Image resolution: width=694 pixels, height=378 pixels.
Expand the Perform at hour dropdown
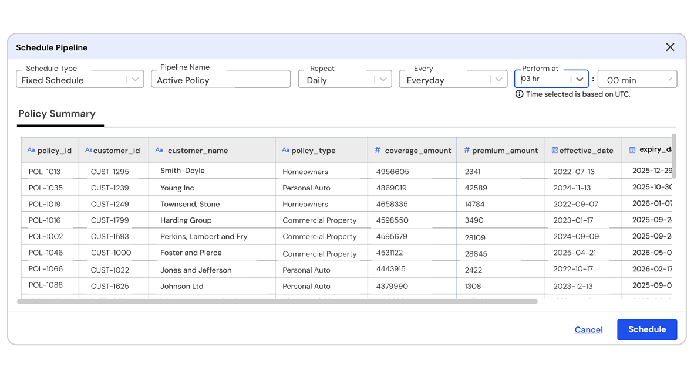(579, 79)
